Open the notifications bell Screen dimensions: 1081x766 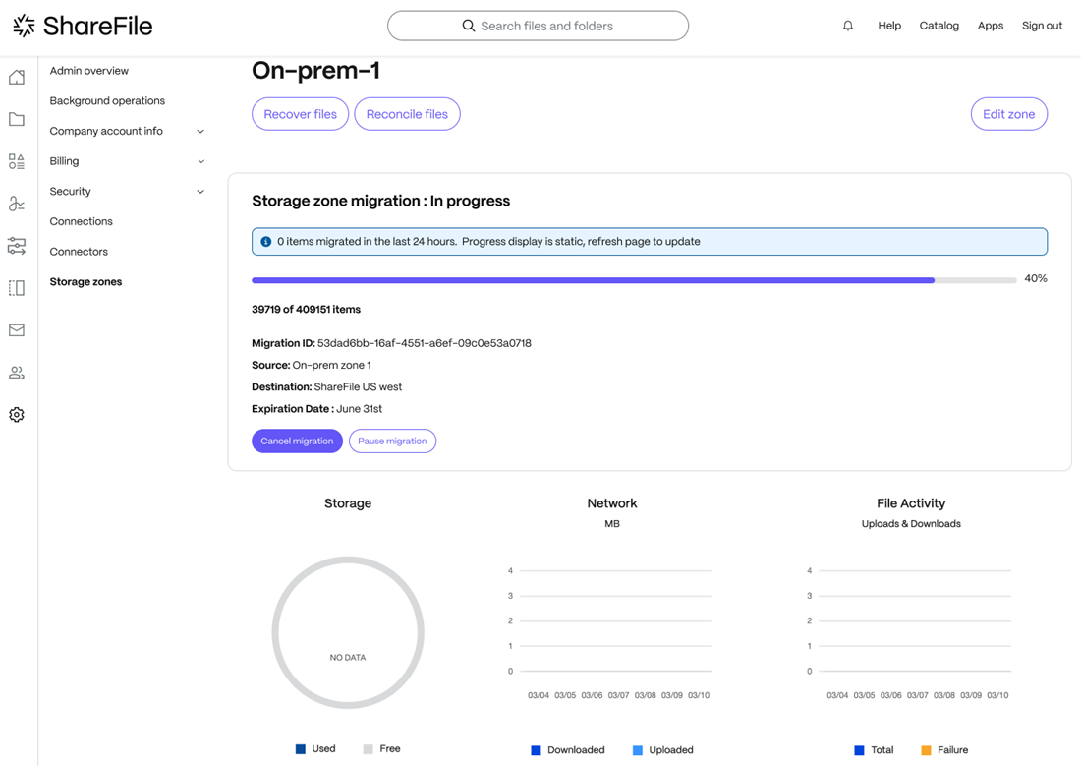point(848,26)
